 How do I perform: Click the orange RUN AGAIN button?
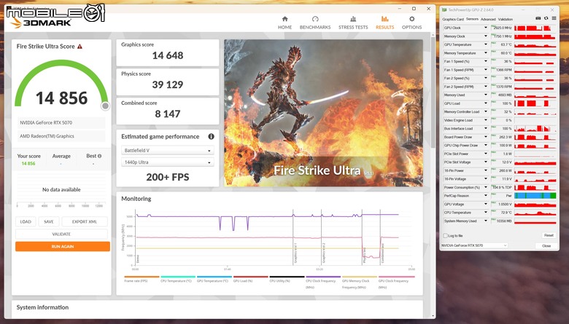pyautogui.click(x=63, y=247)
